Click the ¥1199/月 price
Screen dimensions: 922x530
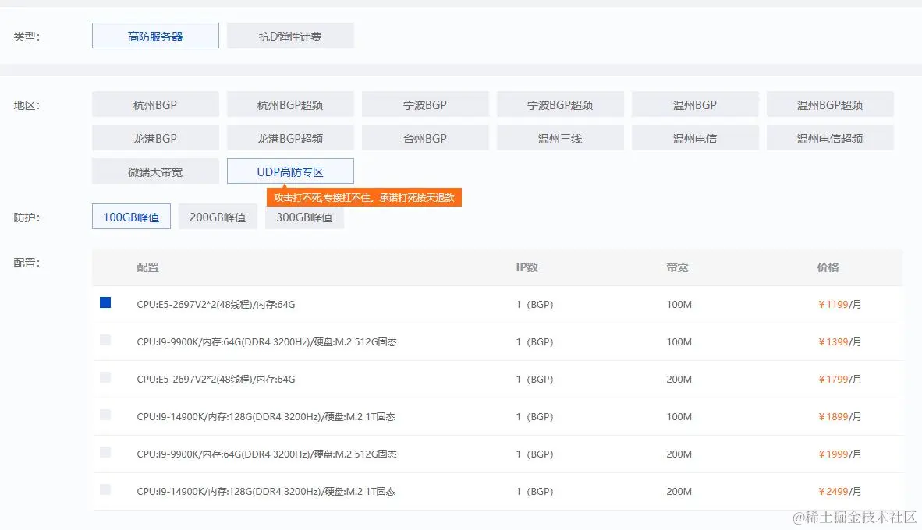839,305
